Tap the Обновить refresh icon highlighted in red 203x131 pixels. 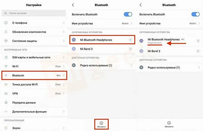tap(101, 123)
